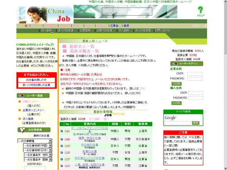Click the page vertical scrollbar
The height and width of the screenshot is (170, 227).
[x=225, y=85]
